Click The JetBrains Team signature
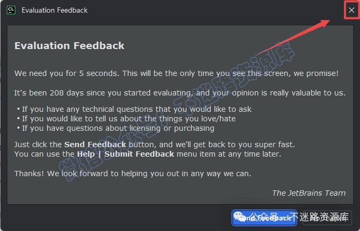Image resolution: width=360 pixels, height=231 pixels. 308,193
